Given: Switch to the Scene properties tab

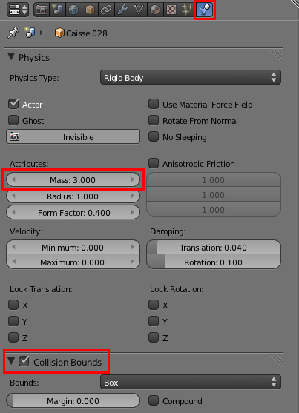Looking at the screenshot, I should 57,10.
